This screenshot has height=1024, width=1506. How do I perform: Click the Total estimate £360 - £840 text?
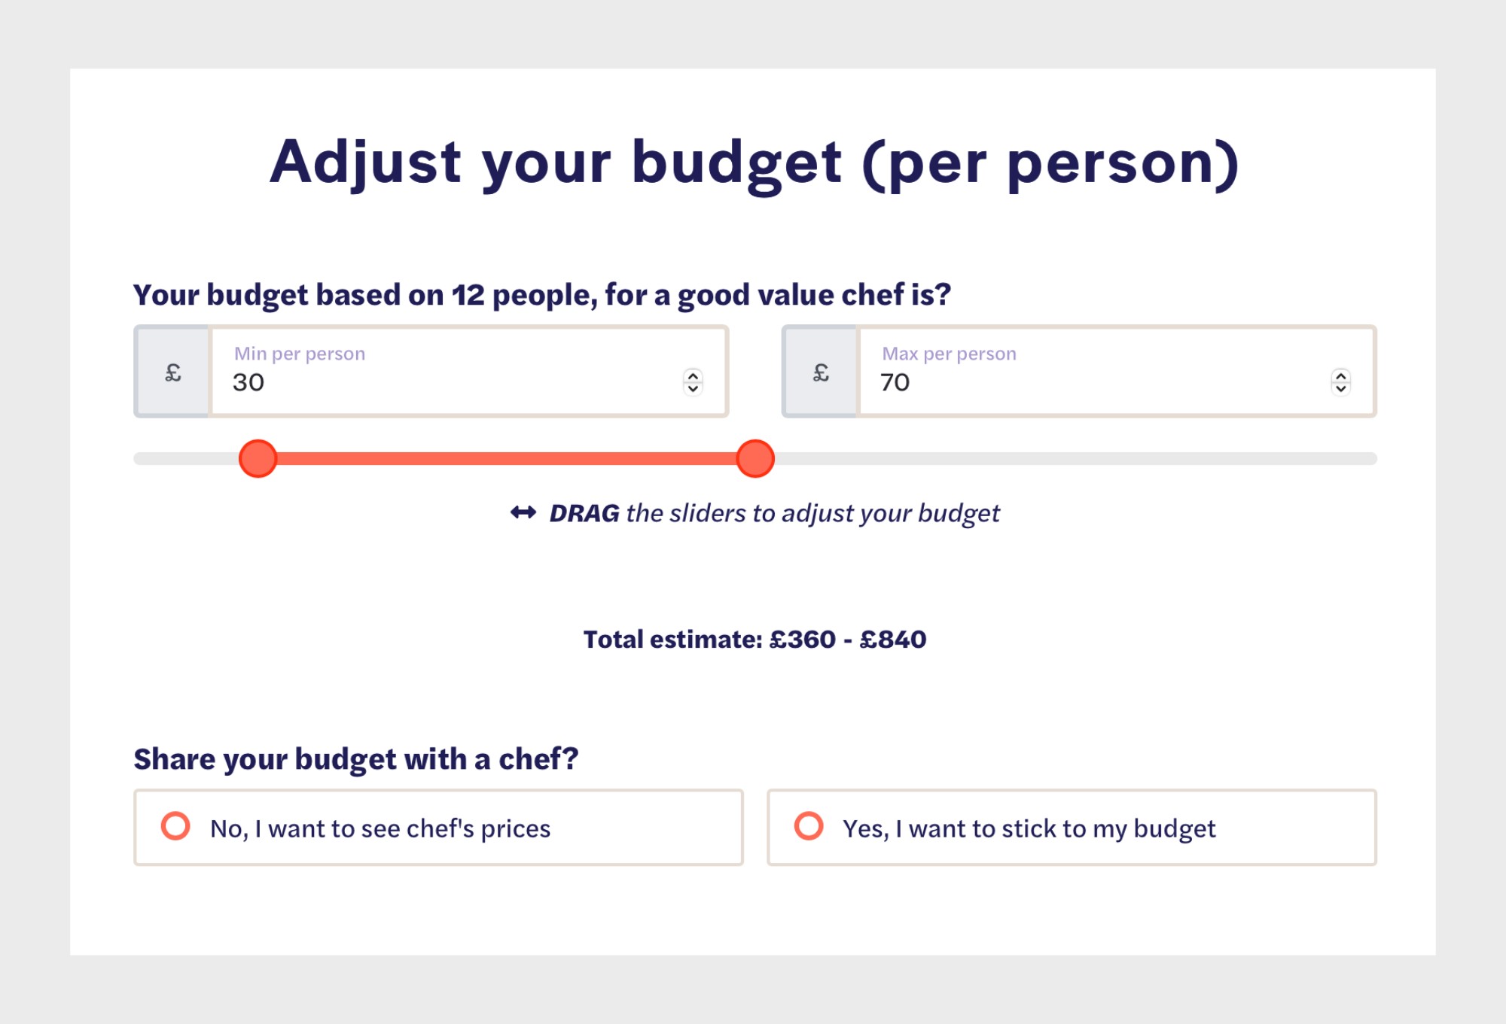tap(755, 640)
